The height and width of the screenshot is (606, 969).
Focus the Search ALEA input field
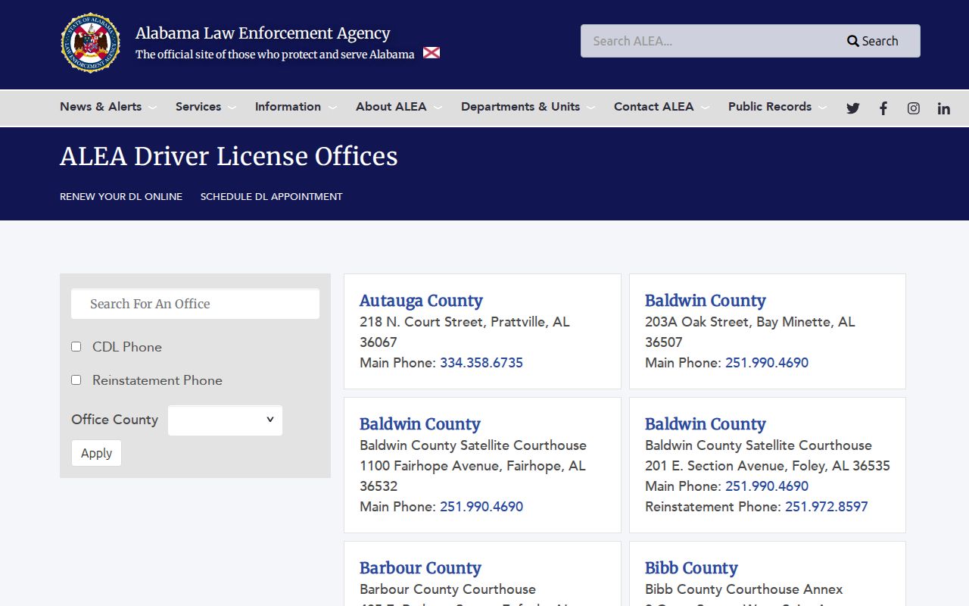pos(708,41)
